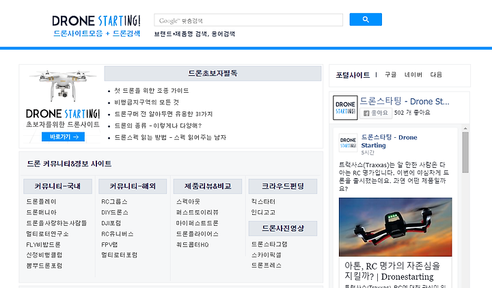Open the 킥스타터 crowdfunding link
Image resolution: width=492 pixels, height=288 pixels.
tap(263, 201)
